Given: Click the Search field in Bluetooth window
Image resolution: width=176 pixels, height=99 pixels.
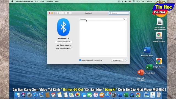Looking at the screenshot, I should [x=119, y=13].
